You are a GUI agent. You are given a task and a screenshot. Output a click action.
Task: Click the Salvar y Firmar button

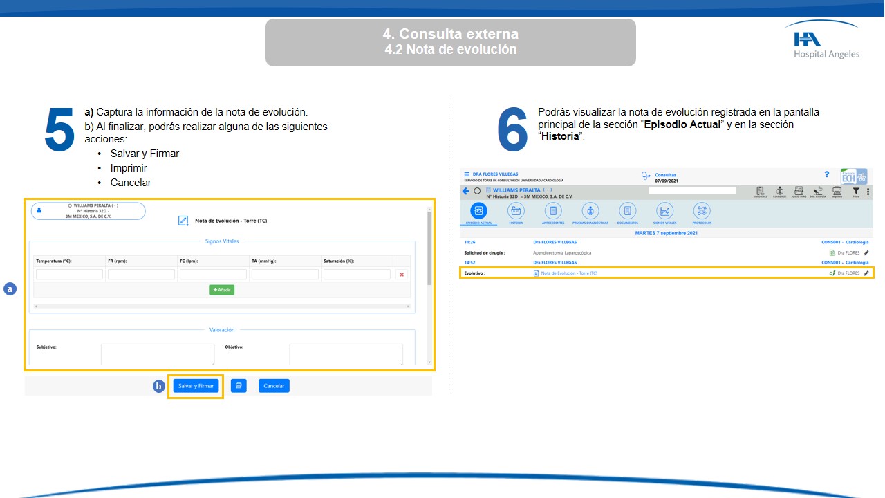tap(196, 386)
